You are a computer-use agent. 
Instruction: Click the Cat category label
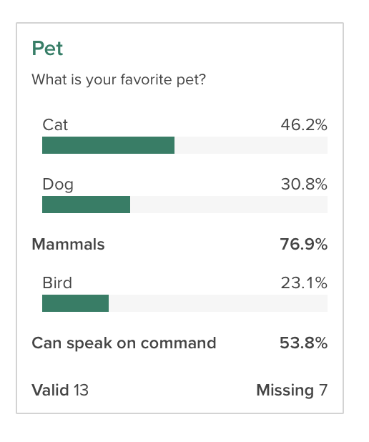coord(55,124)
